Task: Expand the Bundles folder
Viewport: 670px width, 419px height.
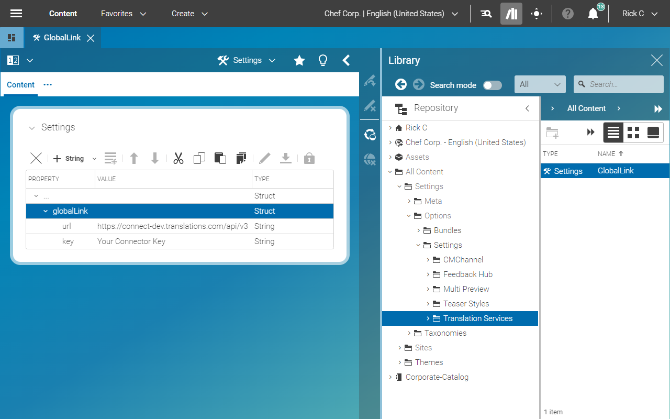Action: click(418, 230)
